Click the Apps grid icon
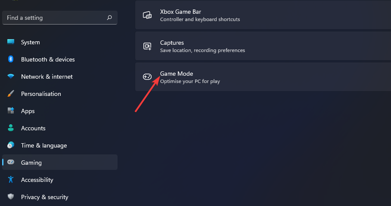The image size is (391, 206). tap(11, 111)
